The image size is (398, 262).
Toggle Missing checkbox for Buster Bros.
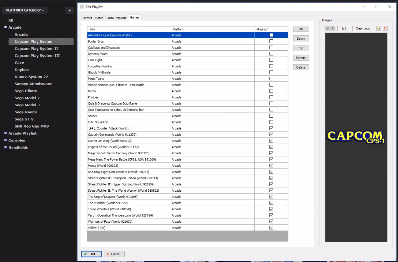[271, 41]
